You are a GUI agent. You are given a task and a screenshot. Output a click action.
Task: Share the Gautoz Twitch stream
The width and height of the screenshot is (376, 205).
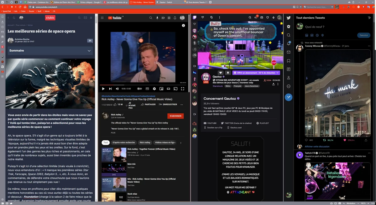[274, 84]
